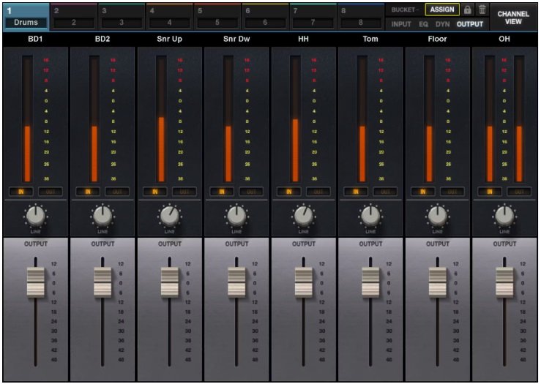Click the Floor channel gain knob

coord(437,216)
